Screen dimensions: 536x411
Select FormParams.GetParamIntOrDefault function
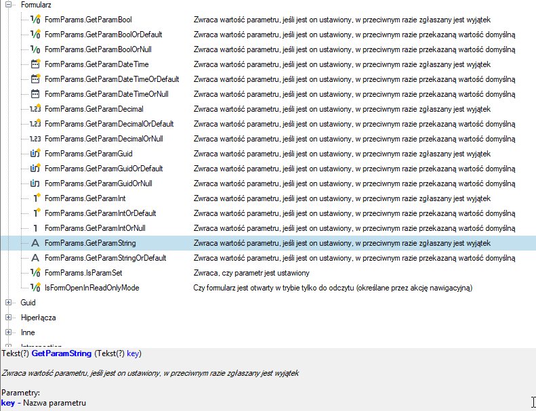100,213
